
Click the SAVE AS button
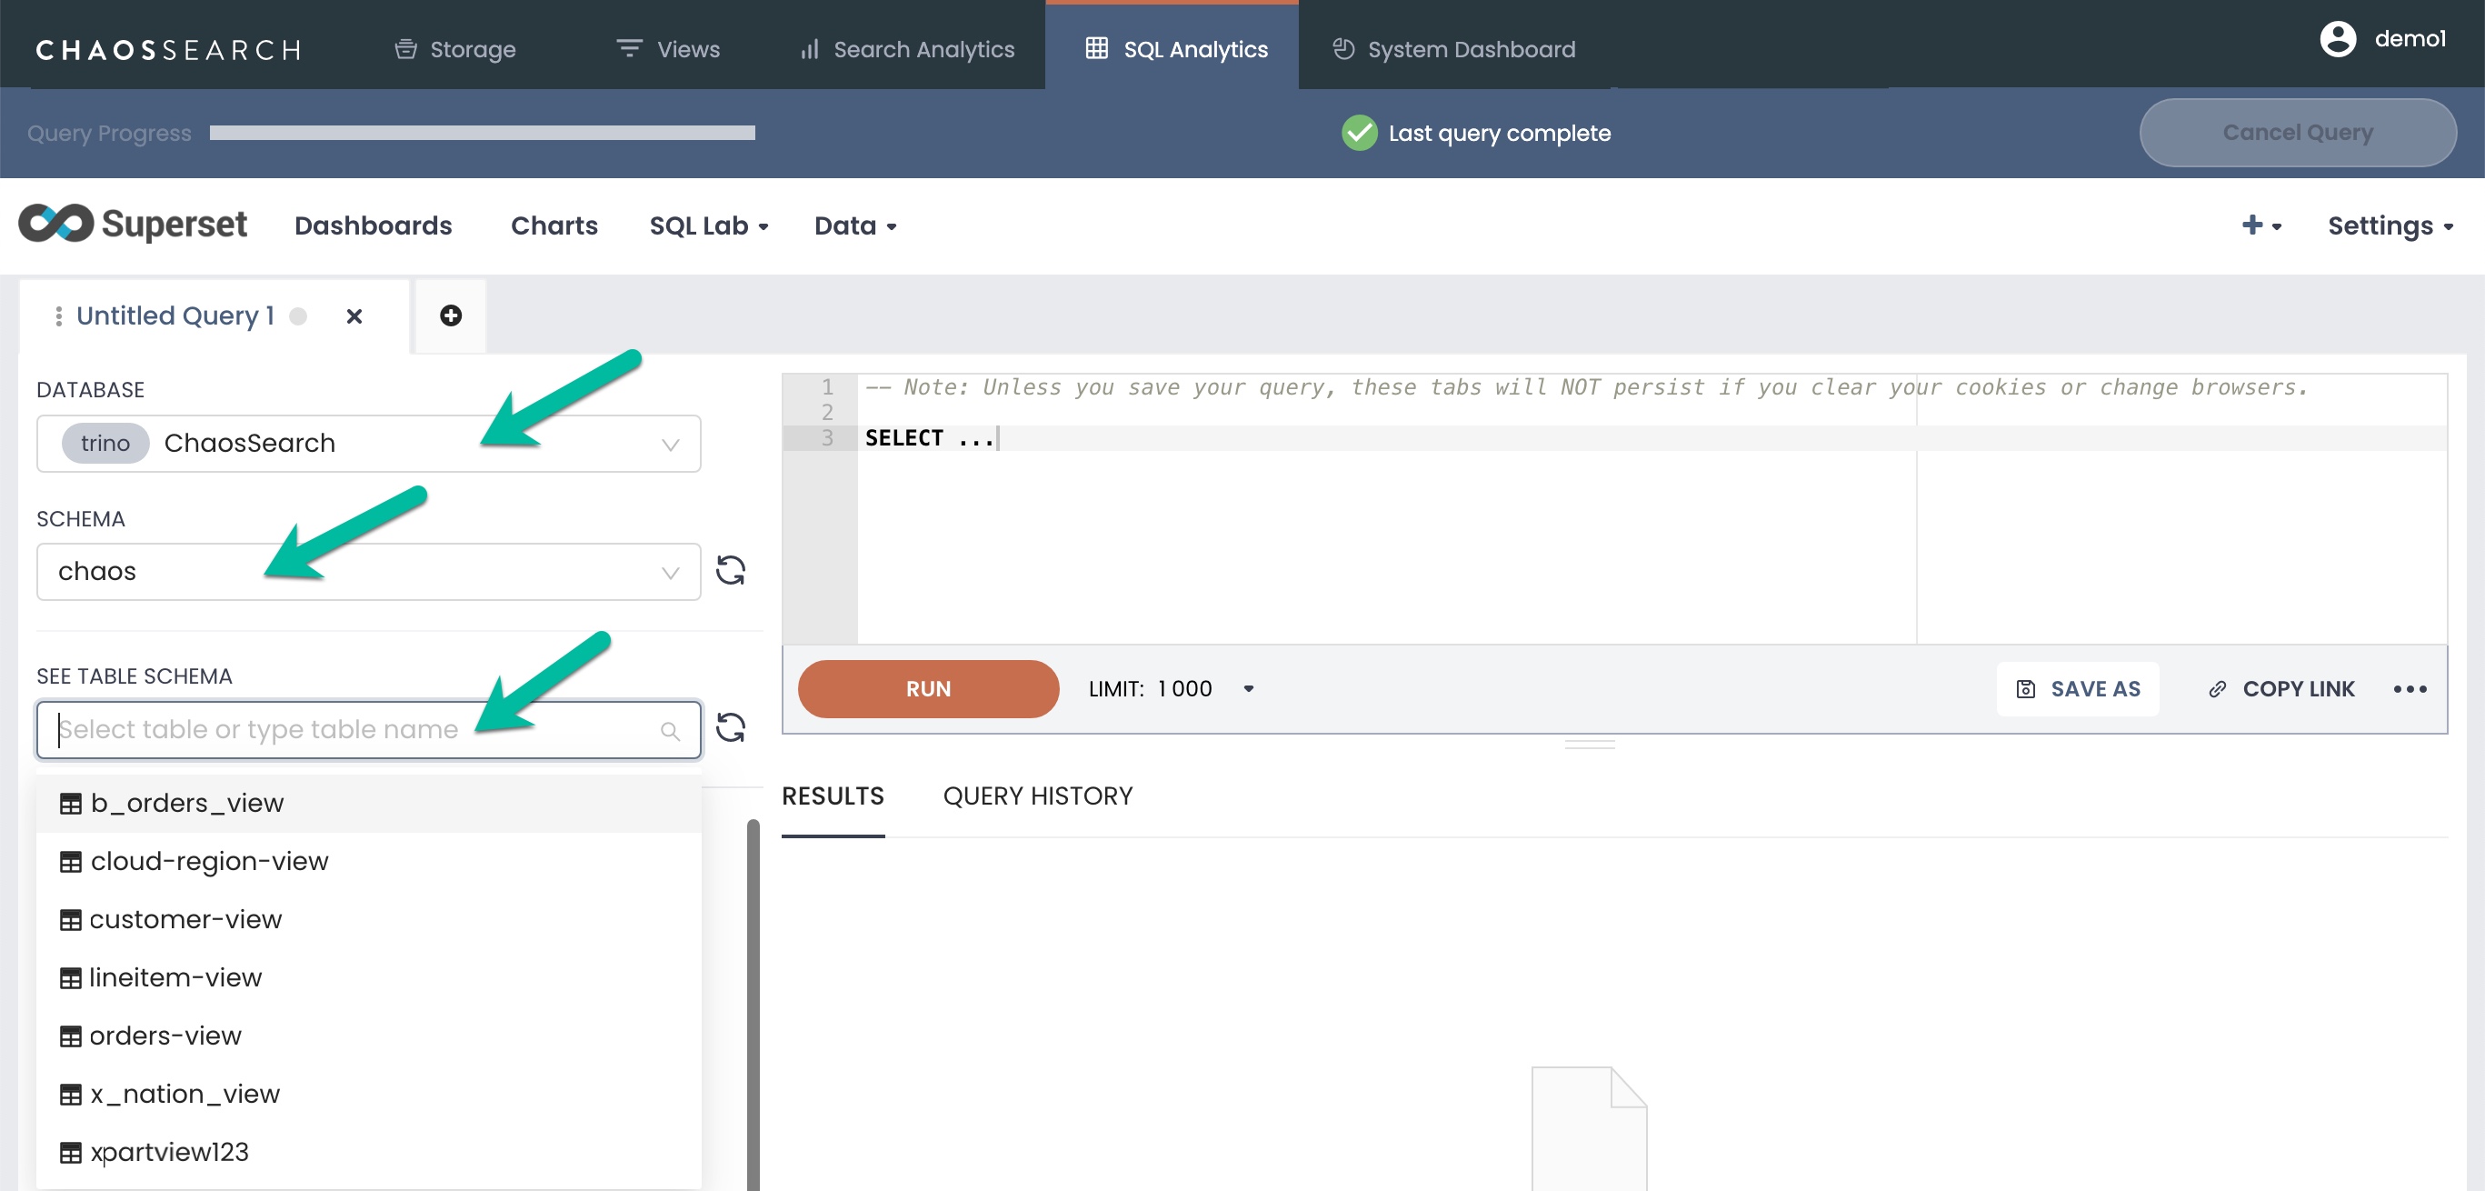tap(2077, 689)
